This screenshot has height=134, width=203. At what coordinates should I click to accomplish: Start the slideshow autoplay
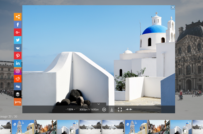click(104, 110)
